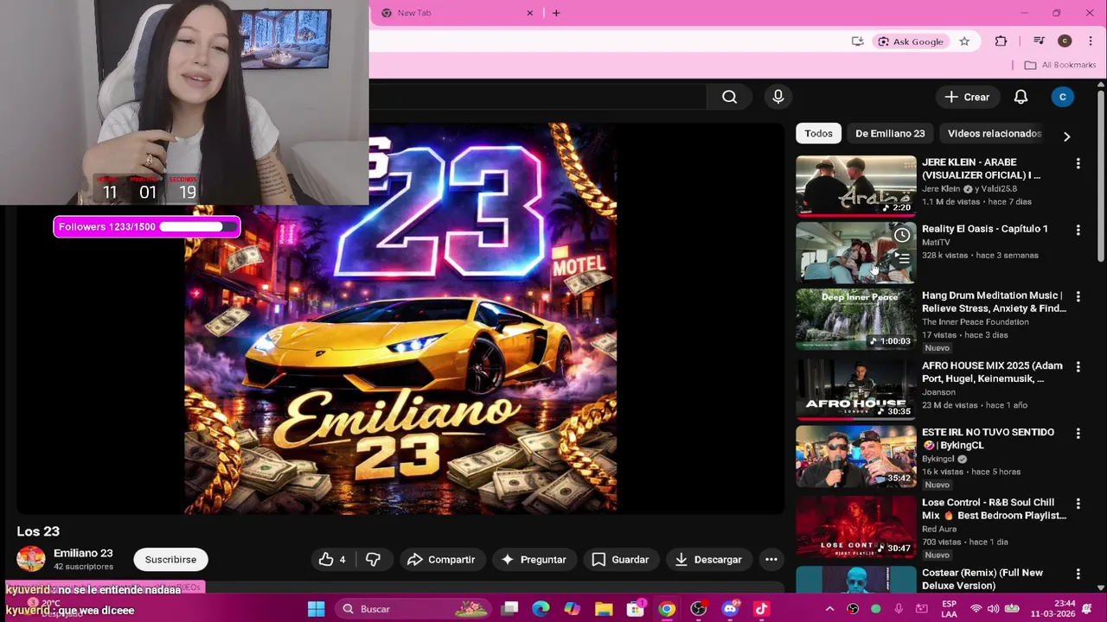Open OBS Studio from taskbar
The image size is (1107, 622).
[x=699, y=609]
